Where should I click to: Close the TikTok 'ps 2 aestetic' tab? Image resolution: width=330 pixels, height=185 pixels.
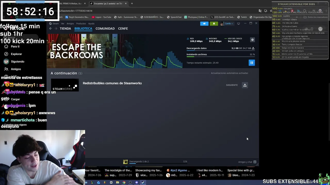point(126,4)
